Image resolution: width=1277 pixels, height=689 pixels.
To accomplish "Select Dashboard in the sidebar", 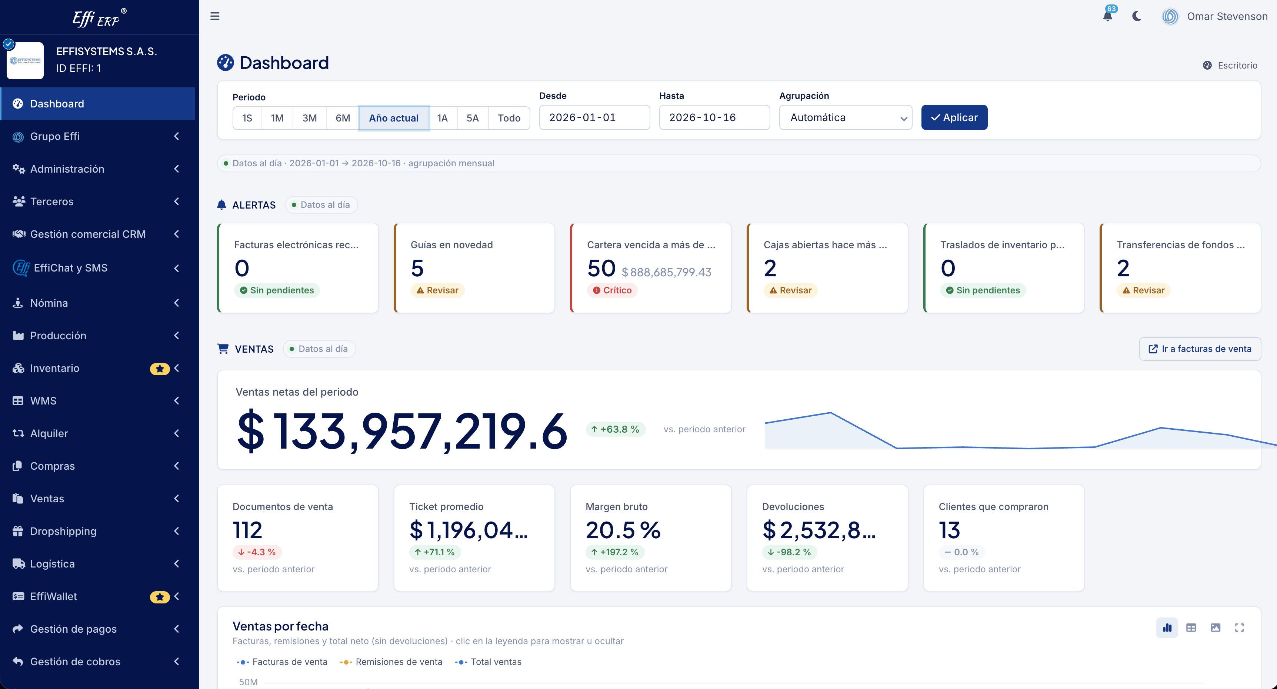I will click(x=97, y=104).
